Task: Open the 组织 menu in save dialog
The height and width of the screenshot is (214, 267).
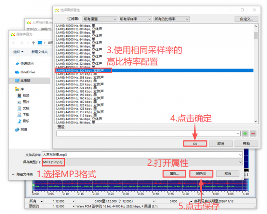Action: [18, 52]
